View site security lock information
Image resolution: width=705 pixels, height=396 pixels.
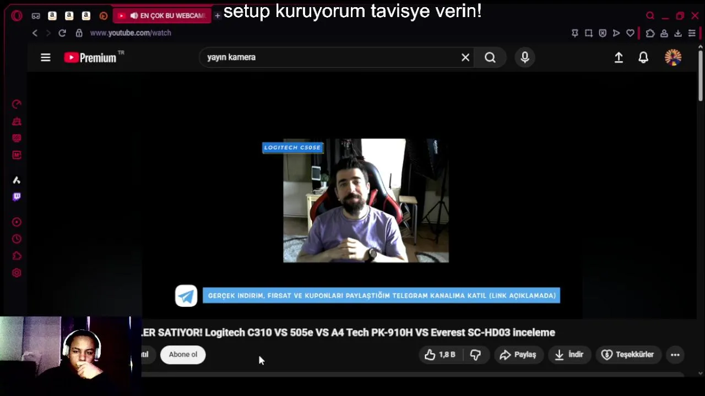(79, 33)
